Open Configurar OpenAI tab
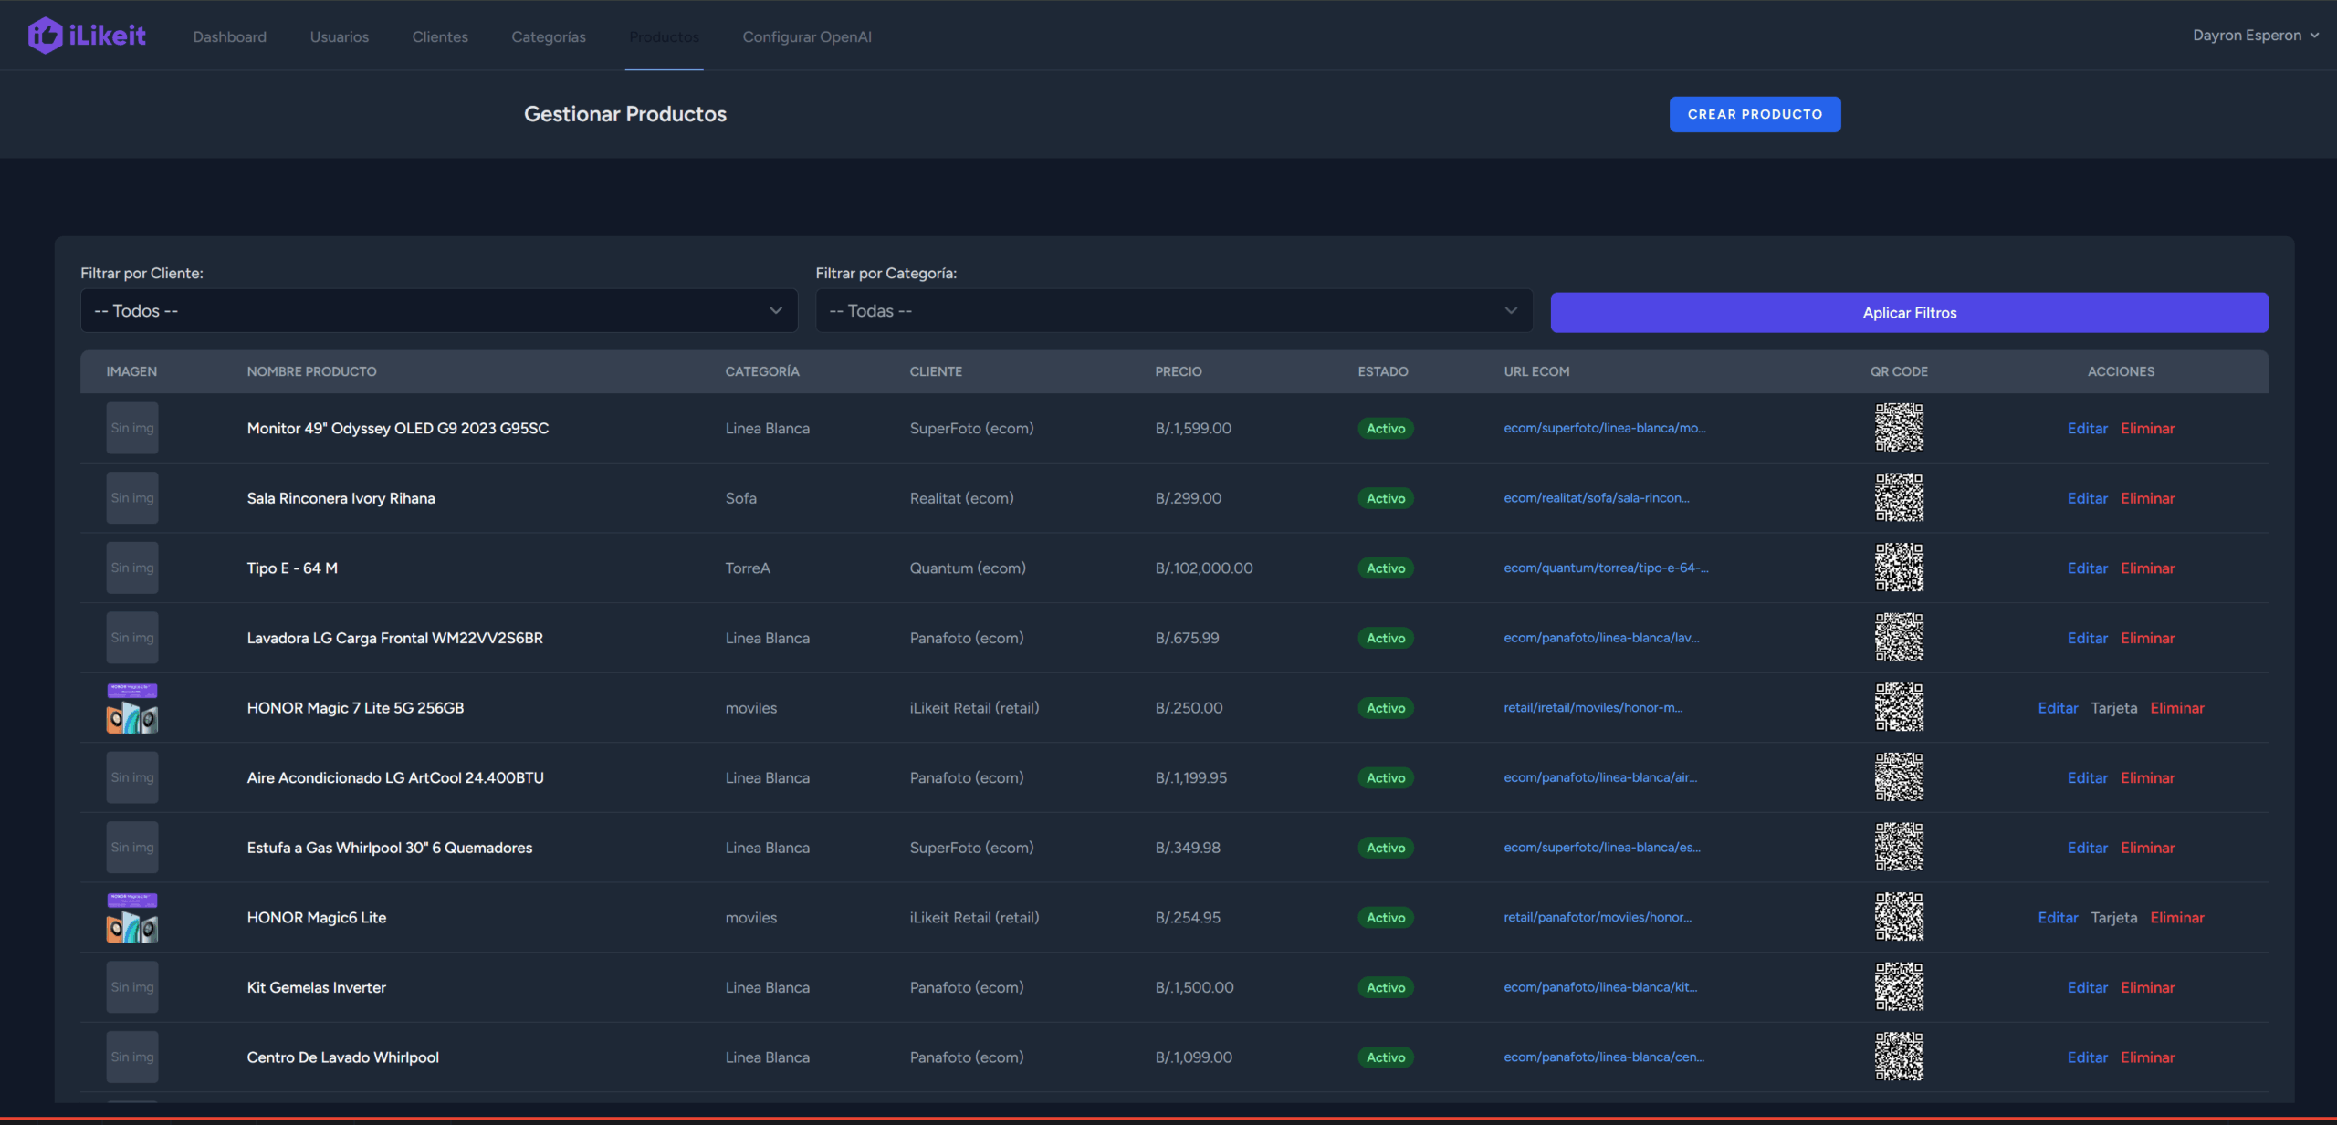The image size is (2337, 1125). [x=807, y=36]
